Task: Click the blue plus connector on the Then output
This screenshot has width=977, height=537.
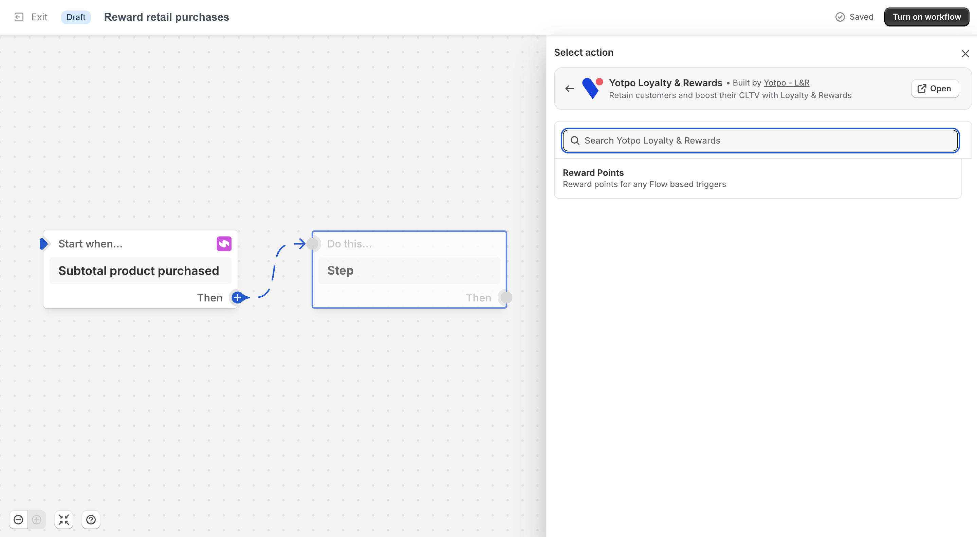Action: (238, 298)
